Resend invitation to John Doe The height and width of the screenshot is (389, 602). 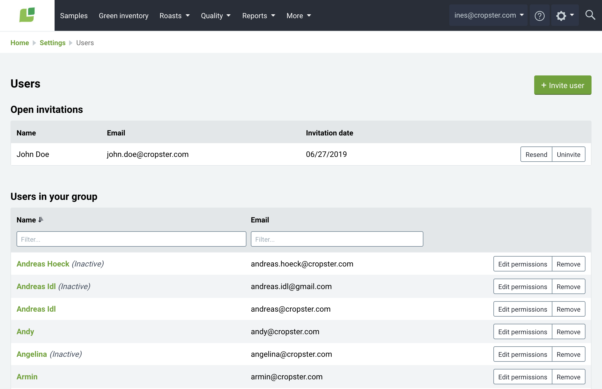[536, 154]
